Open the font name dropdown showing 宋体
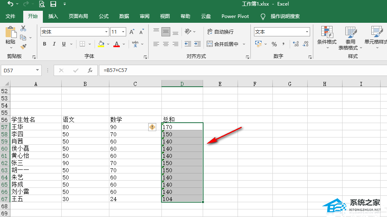This screenshot has width=387, height=217. point(106,32)
